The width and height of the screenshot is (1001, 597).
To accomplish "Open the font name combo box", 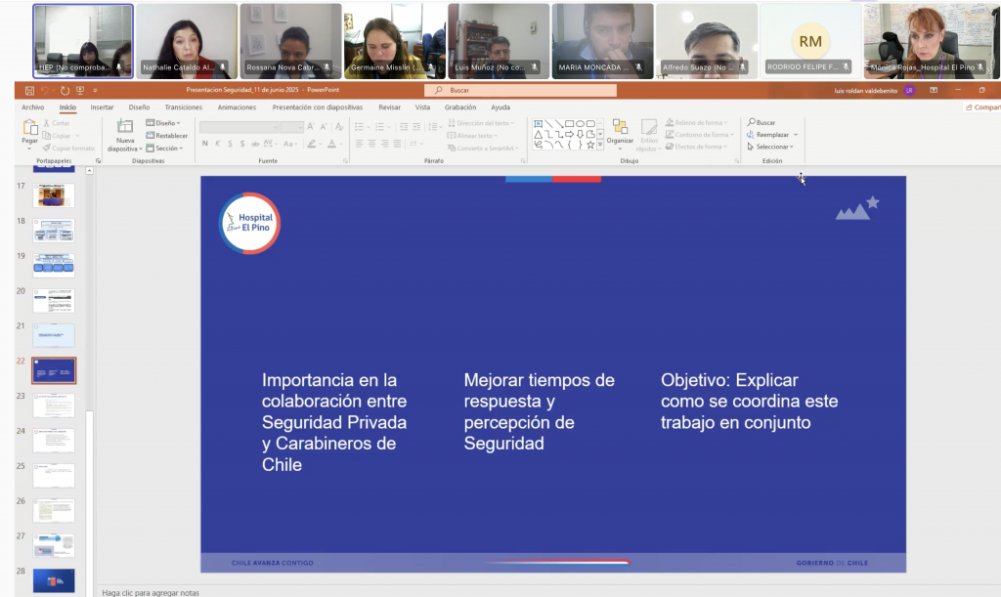I will click(x=239, y=127).
